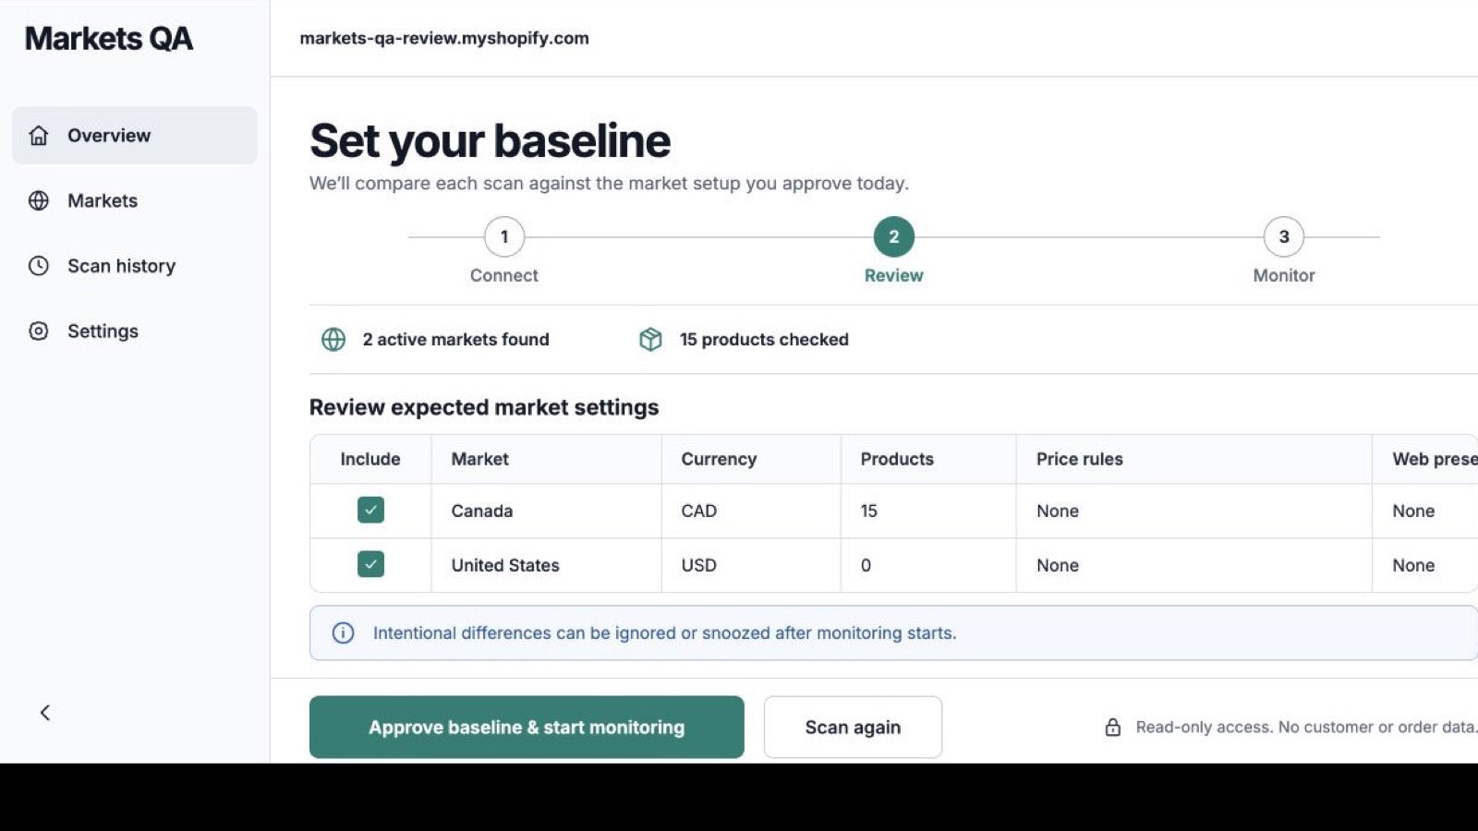Image resolution: width=1478 pixels, height=831 pixels.
Task: Click the Scan again button
Action: click(853, 728)
